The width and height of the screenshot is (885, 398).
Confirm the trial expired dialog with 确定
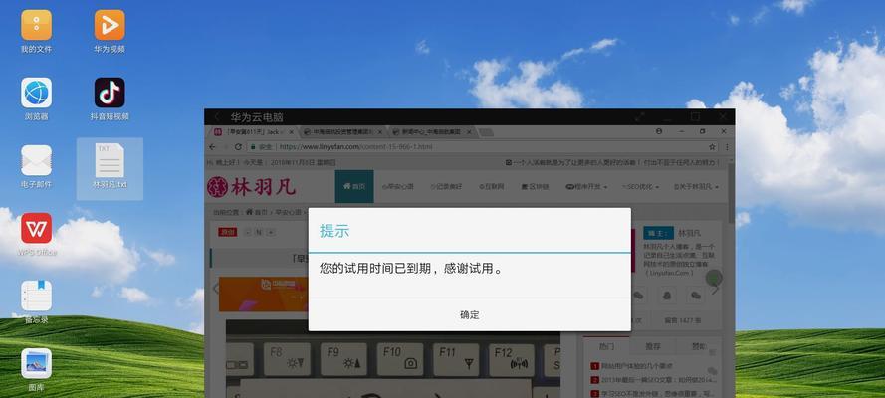[x=469, y=315]
